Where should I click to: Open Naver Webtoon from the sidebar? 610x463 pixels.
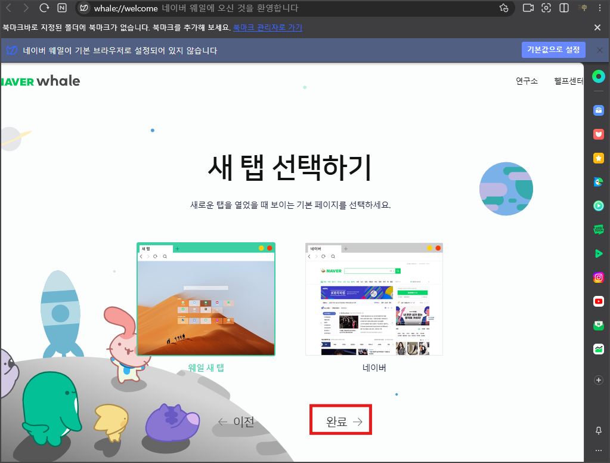(599, 229)
